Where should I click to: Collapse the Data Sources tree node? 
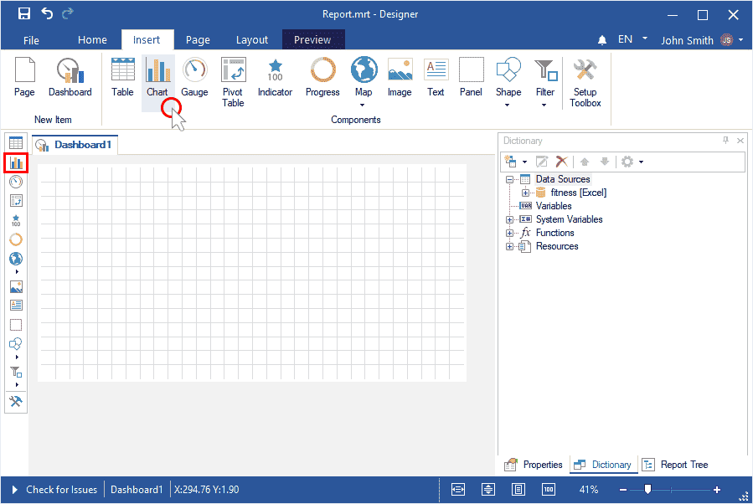509,179
